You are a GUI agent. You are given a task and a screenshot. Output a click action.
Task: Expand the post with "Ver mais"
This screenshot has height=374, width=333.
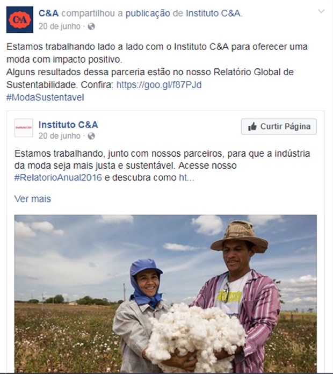[x=33, y=199]
